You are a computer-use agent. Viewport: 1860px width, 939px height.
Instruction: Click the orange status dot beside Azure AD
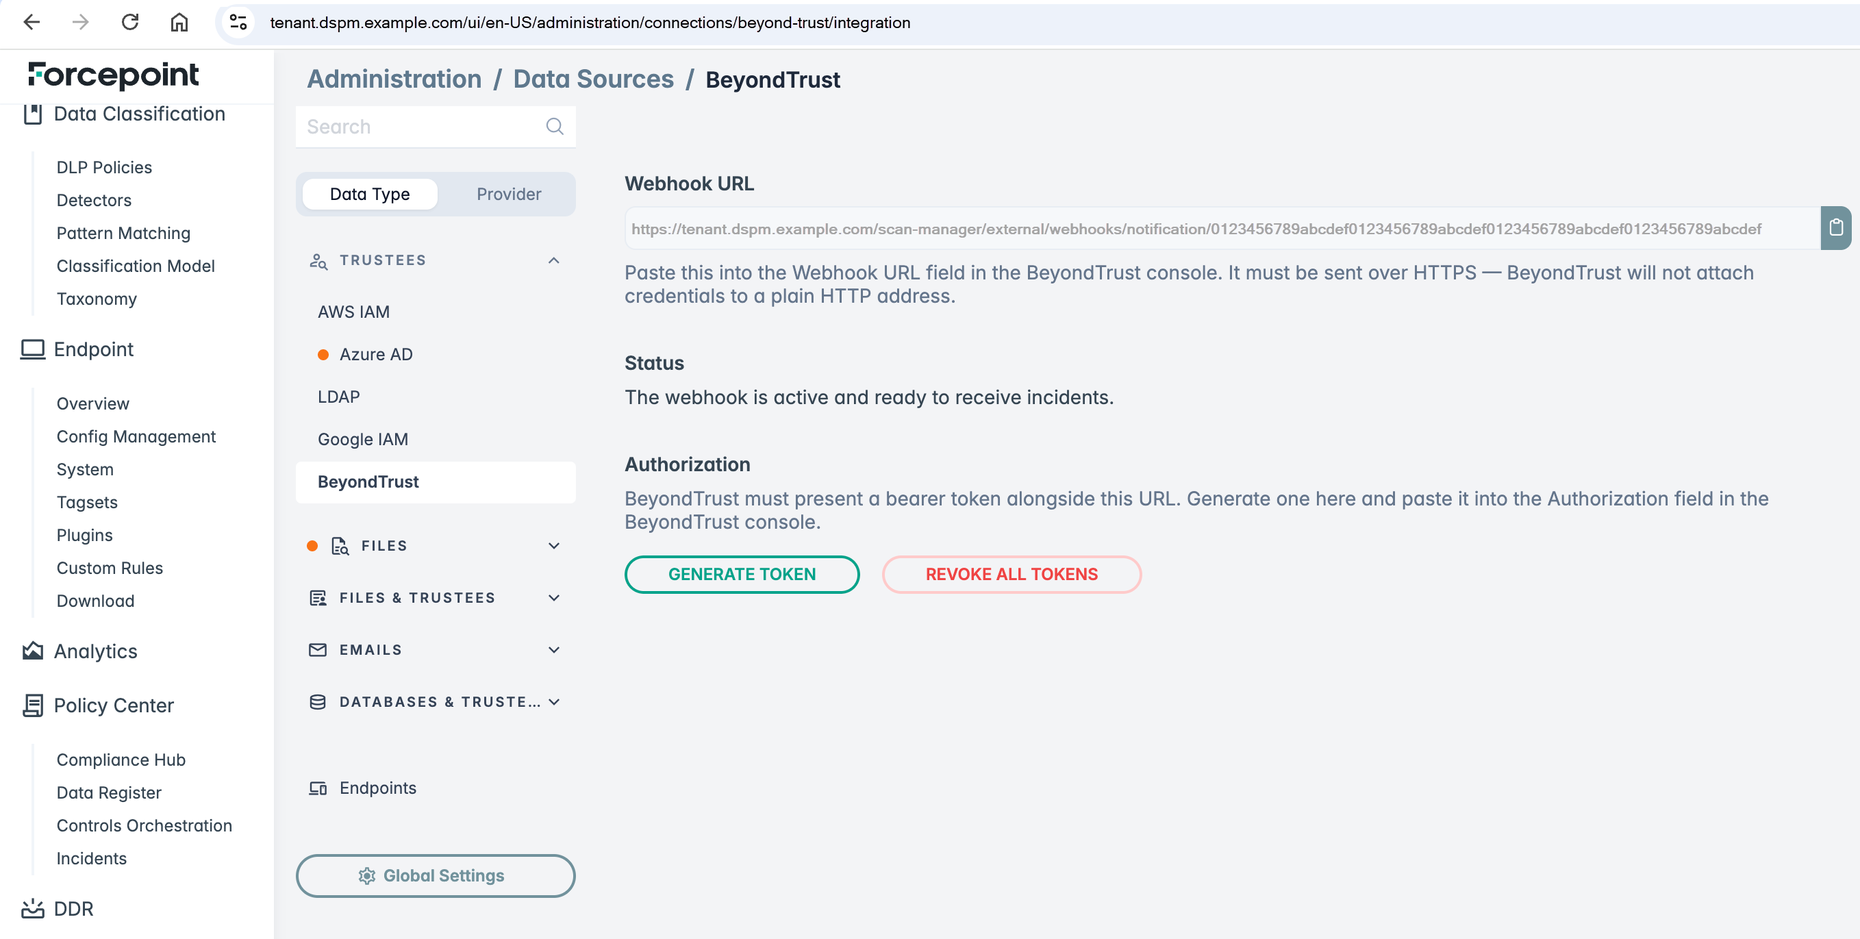(323, 355)
